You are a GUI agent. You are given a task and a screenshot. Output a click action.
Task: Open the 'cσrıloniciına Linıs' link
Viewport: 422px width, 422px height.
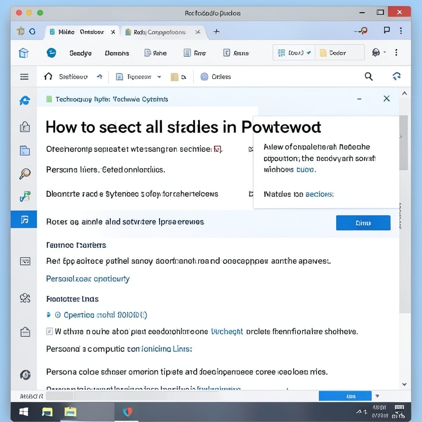tap(159, 349)
